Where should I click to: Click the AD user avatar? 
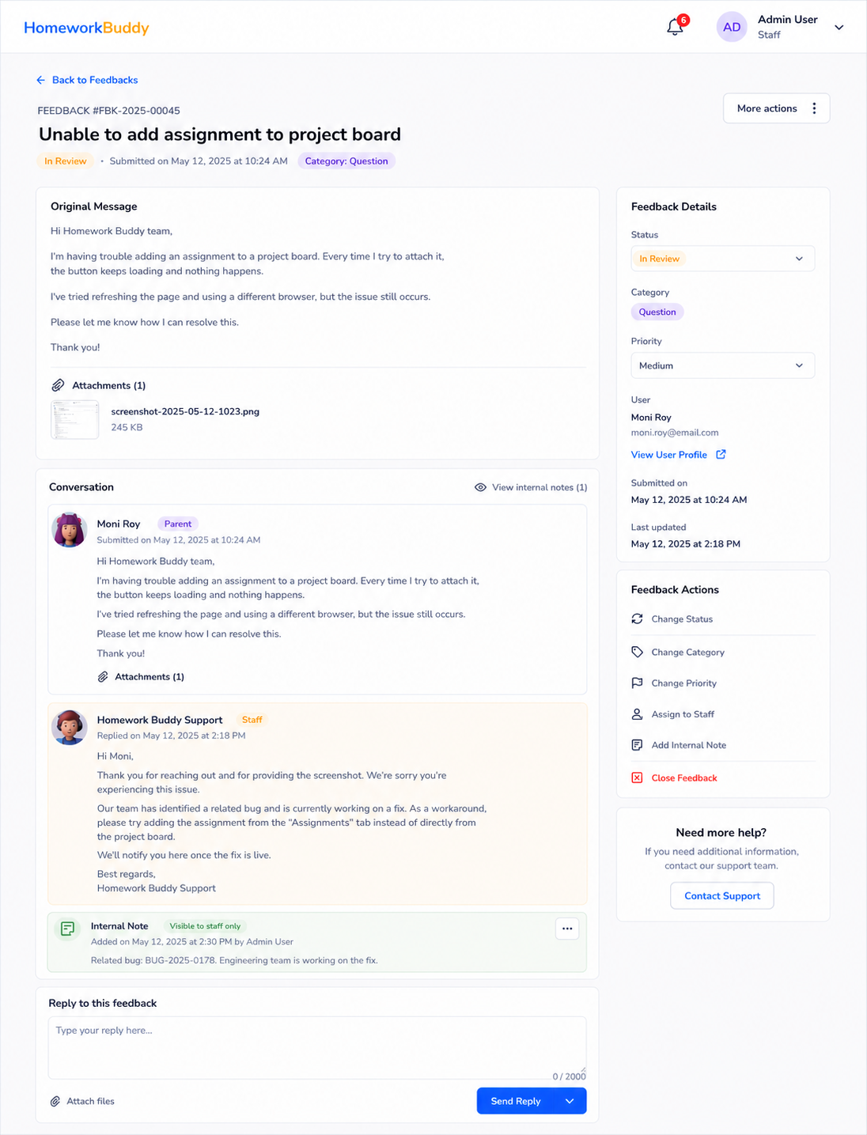[732, 27]
